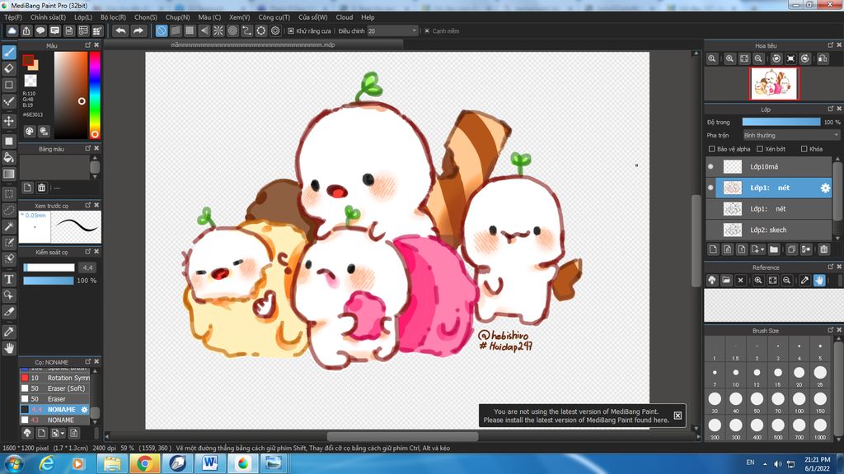844x474 pixels.
Task: Select the Lasso selection tool
Action: click(x=9, y=210)
